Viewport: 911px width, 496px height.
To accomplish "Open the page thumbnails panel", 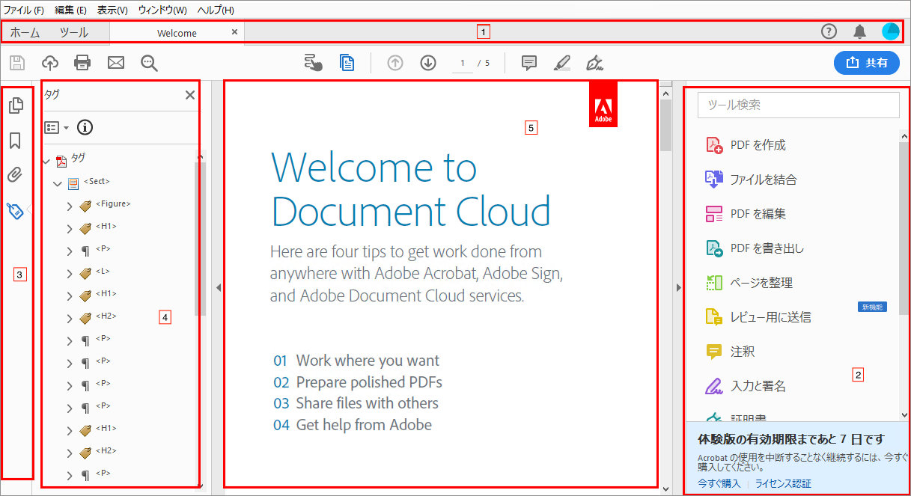I will coord(15,106).
